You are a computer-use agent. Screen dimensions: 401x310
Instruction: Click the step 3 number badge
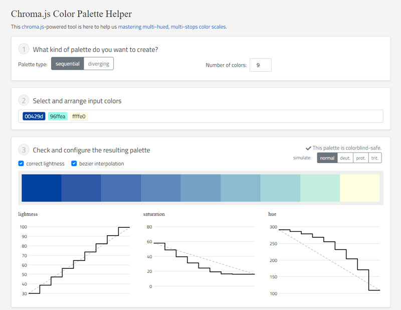tap(24, 150)
